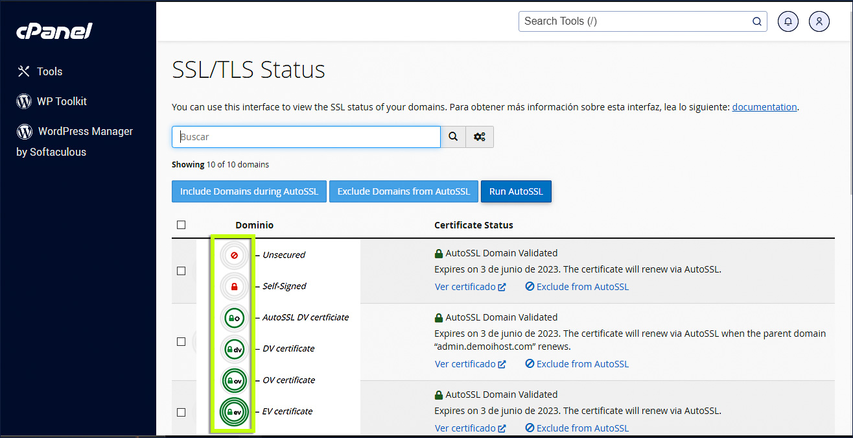Open the user account menu icon
The width and height of the screenshot is (853, 438).
[x=819, y=21]
